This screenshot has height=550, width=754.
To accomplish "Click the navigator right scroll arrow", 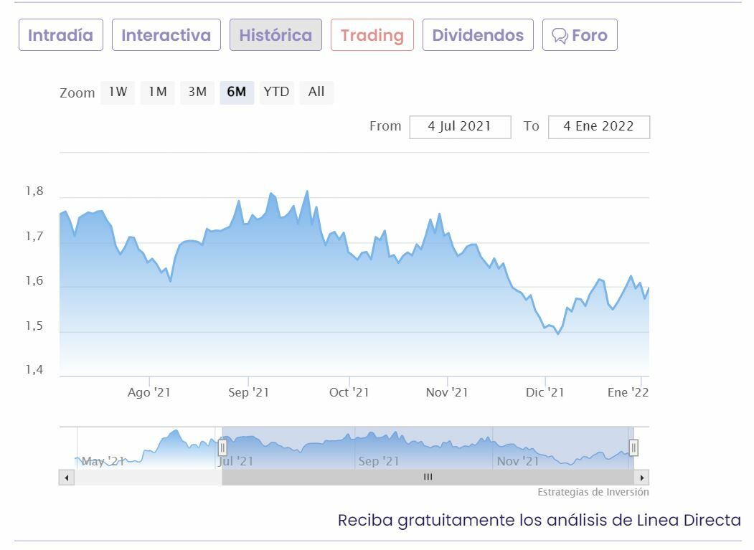I will [642, 478].
